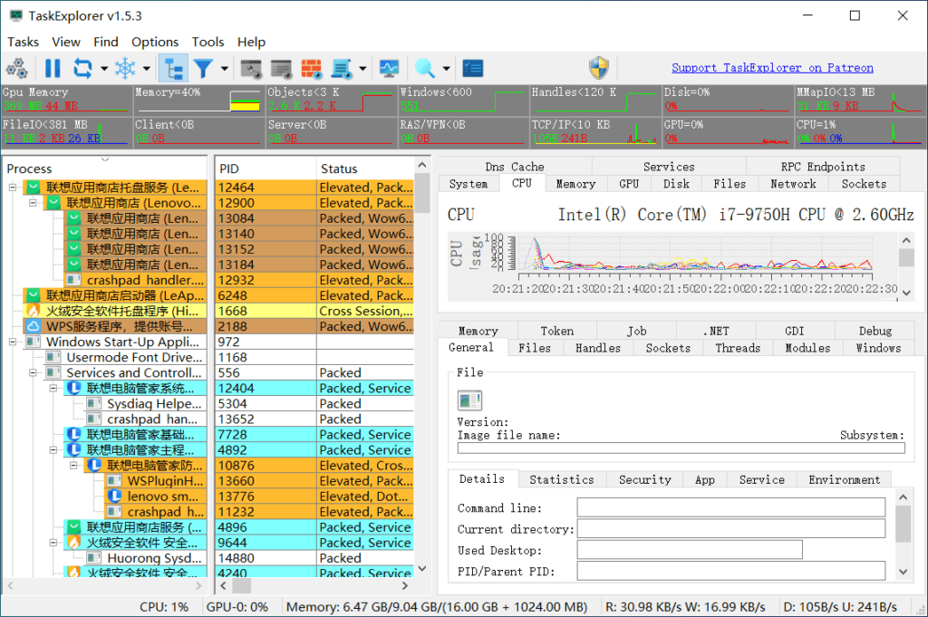Viewport: 928px width, 617px height.
Task: Open the Tools menu
Action: coord(208,42)
